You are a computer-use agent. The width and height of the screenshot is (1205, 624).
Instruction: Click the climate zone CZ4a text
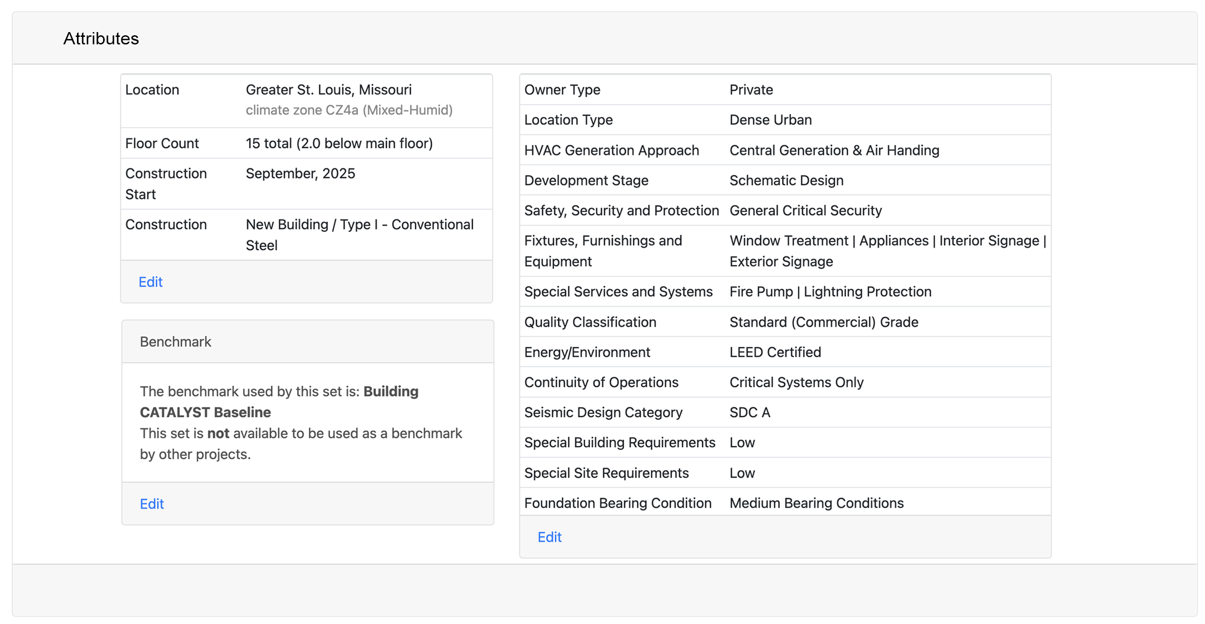(x=348, y=110)
